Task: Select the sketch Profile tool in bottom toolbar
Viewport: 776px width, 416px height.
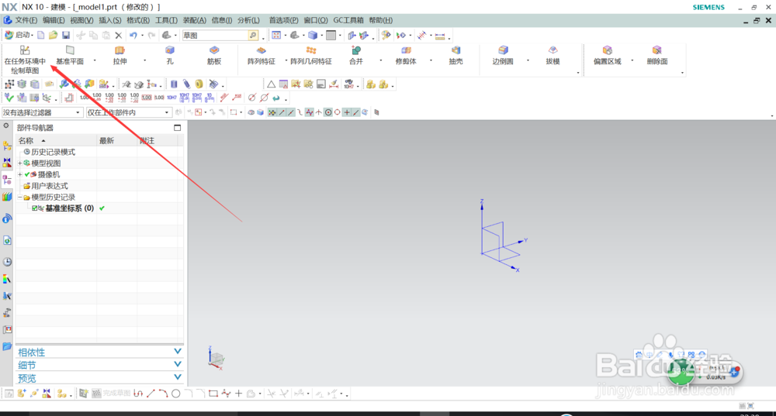Action: [x=138, y=394]
